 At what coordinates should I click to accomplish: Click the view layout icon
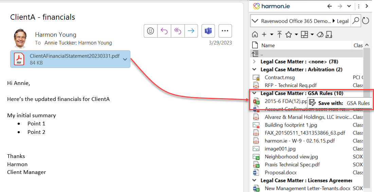tap(304, 35)
